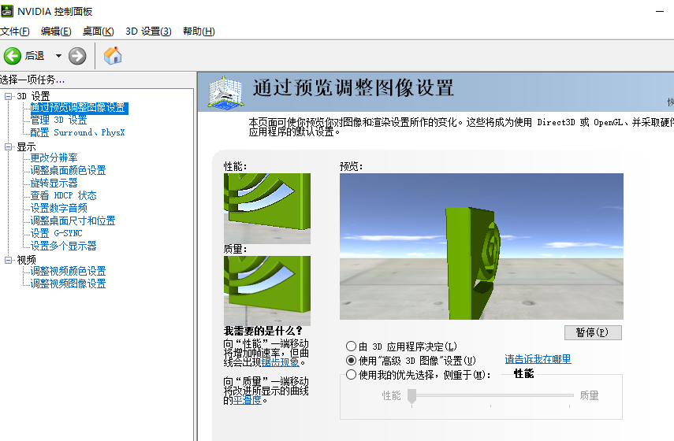Click the grey Forward arrow icon

(x=77, y=56)
